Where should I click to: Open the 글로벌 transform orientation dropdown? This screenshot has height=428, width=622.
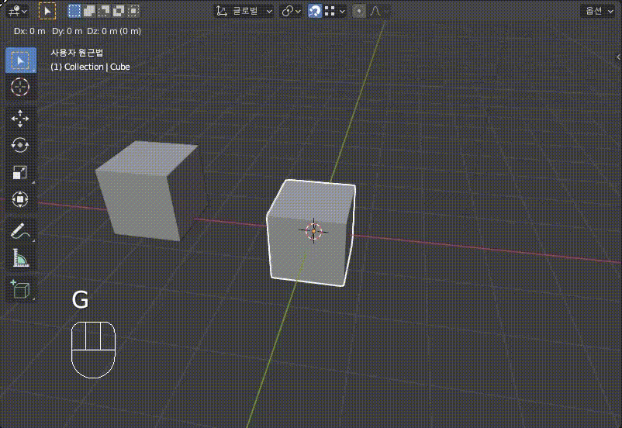tap(244, 11)
